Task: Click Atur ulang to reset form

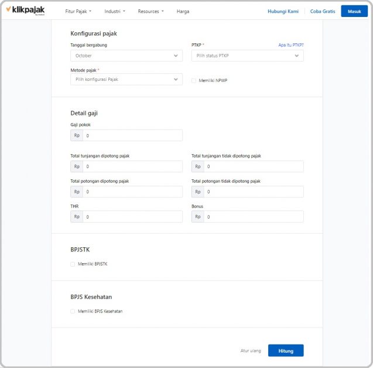Action: pyautogui.click(x=251, y=351)
